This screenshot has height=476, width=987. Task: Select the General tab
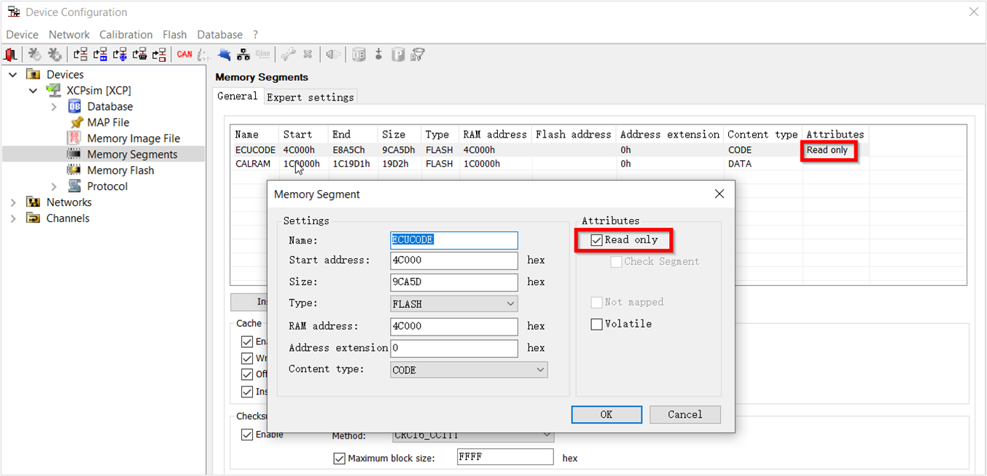238,96
